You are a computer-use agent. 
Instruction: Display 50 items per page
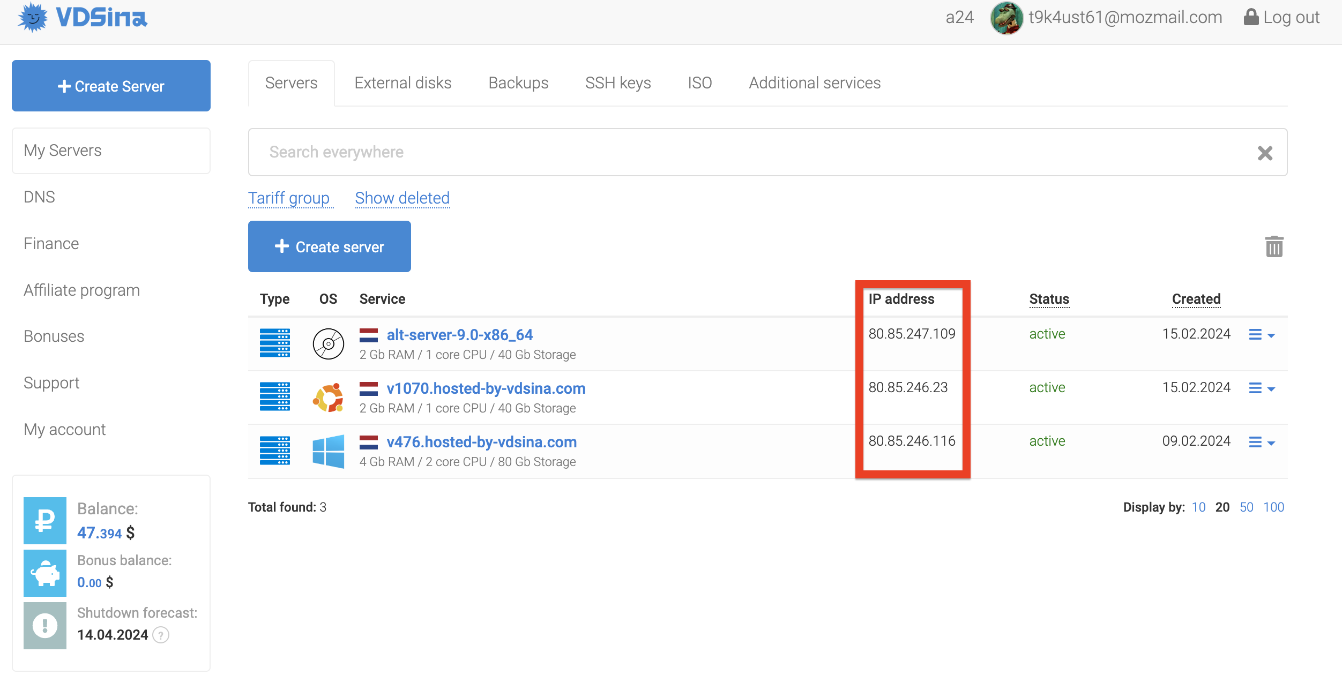click(x=1246, y=507)
